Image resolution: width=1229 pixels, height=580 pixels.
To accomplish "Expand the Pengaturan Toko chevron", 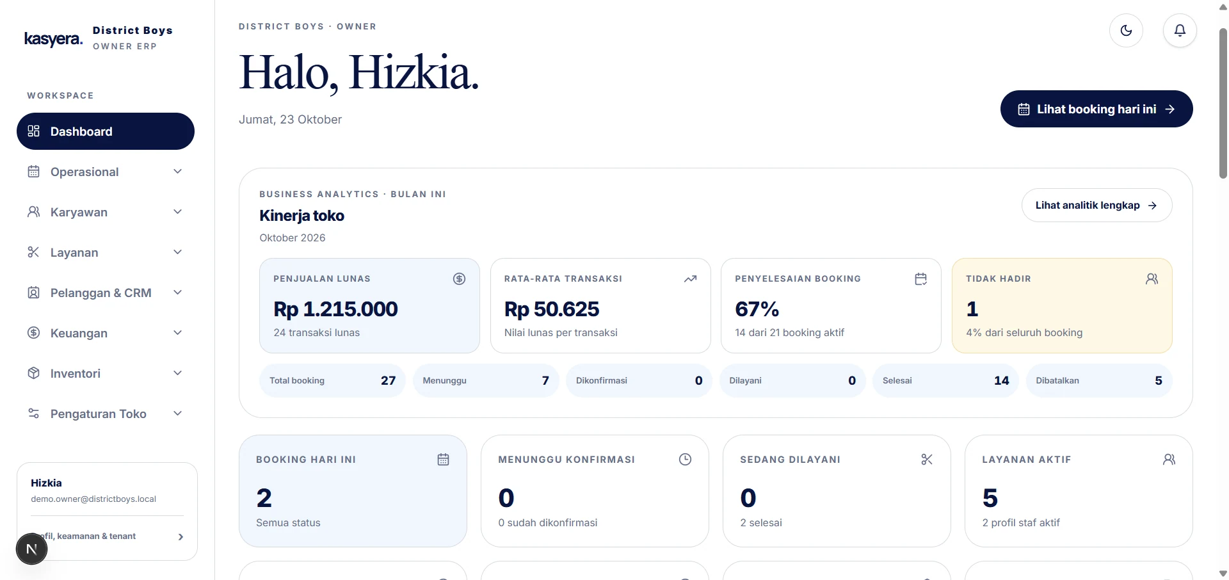I will (x=178, y=414).
